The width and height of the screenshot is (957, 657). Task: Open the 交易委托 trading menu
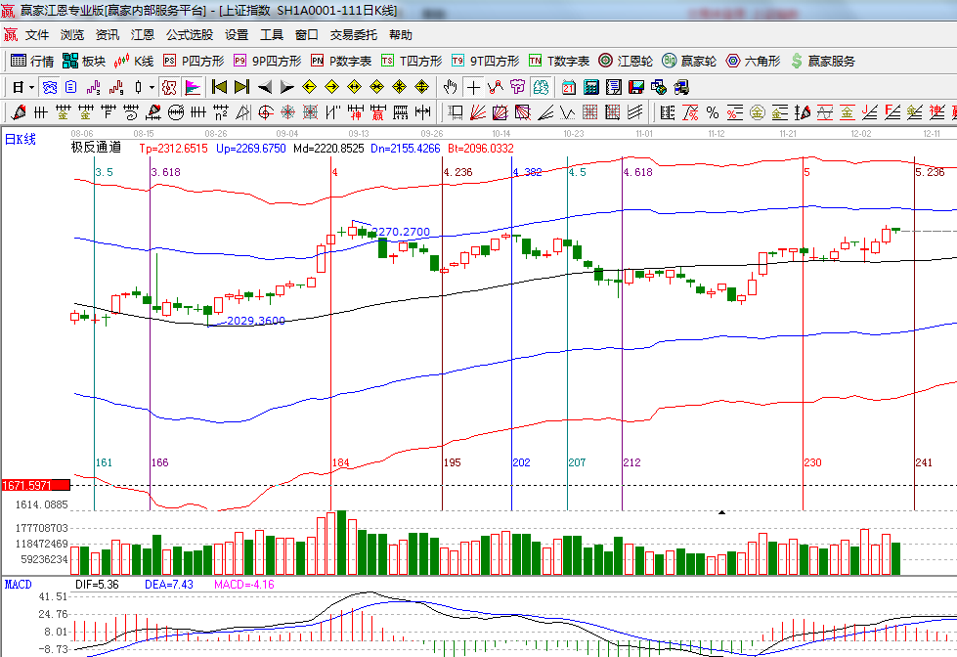(353, 34)
